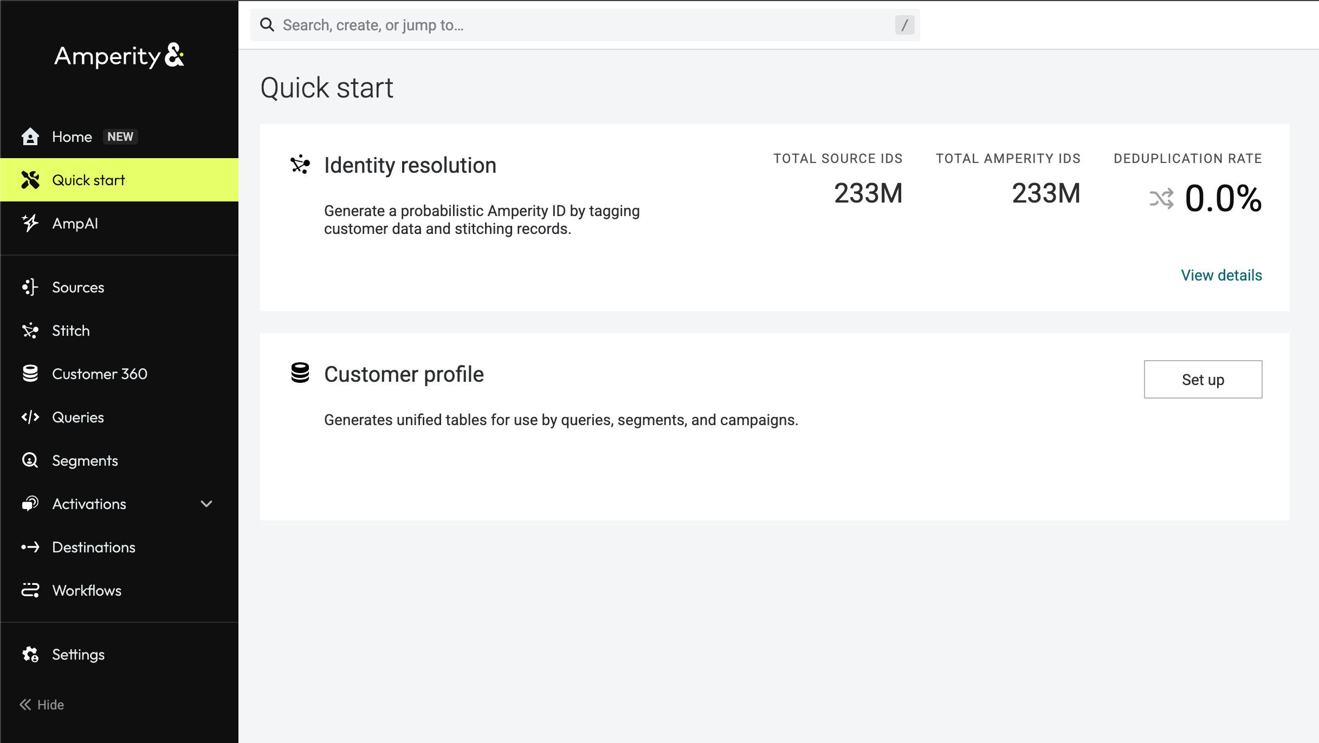The height and width of the screenshot is (743, 1319).
Task: Go to Home in the sidebar
Action: 119,136
